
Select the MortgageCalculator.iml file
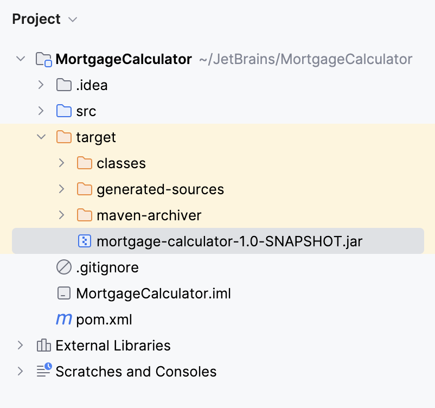pyautogui.click(x=155, y=293)
